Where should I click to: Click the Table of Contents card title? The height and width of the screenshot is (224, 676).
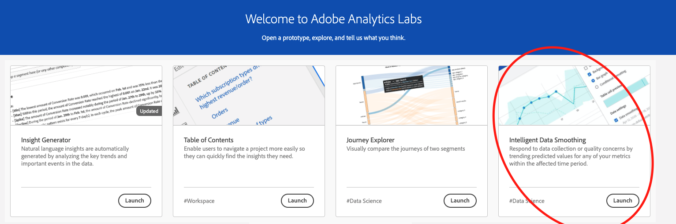(209, 140)
